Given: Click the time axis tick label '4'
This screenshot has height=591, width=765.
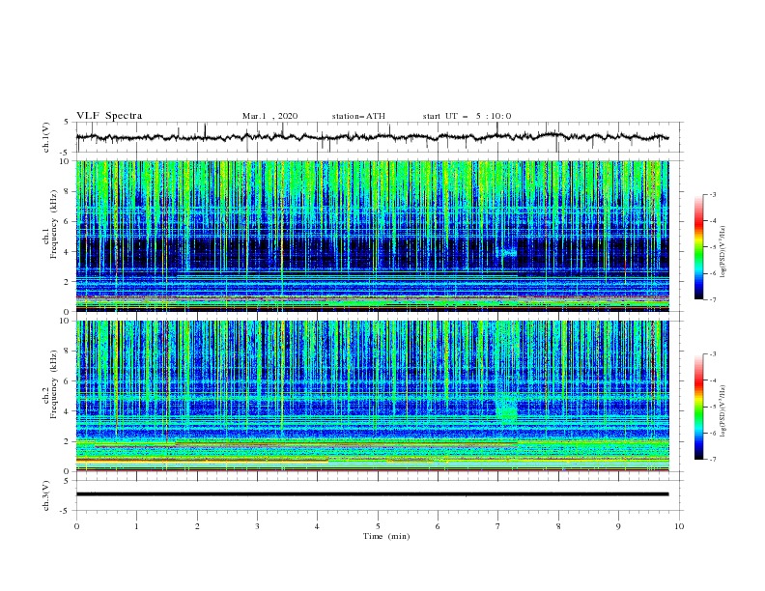Looking at the screenshot, I should [317, 526].
